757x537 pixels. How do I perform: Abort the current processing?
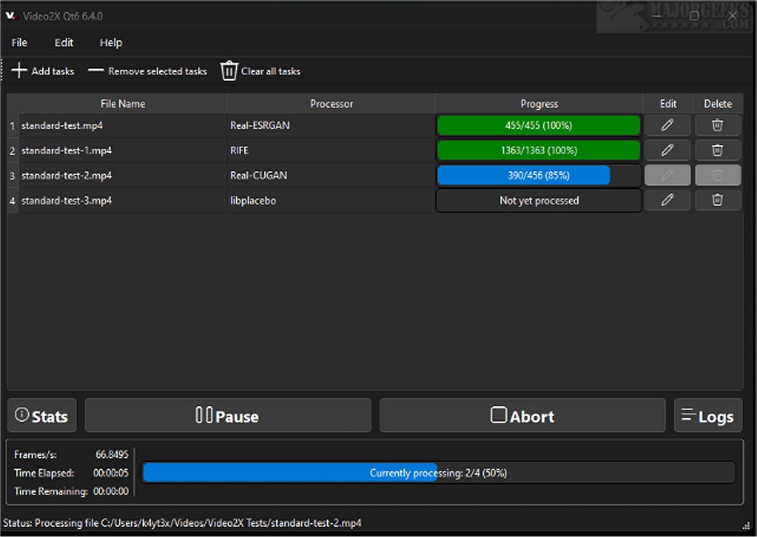coord(522,416)
